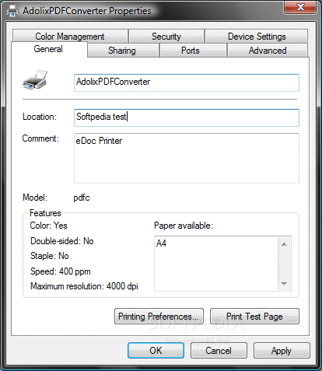322x371 pixels.
Task: Click the Paper available label
Action: tap(184, 226)
